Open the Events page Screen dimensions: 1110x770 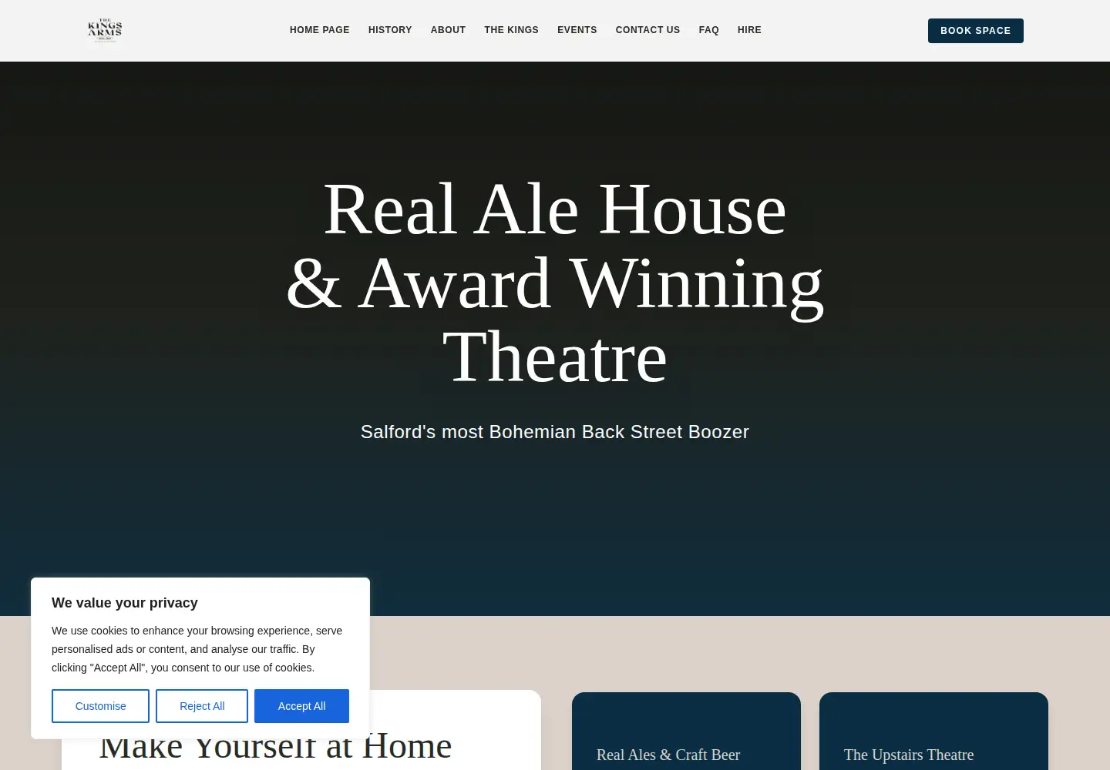(x=577, y=30)
